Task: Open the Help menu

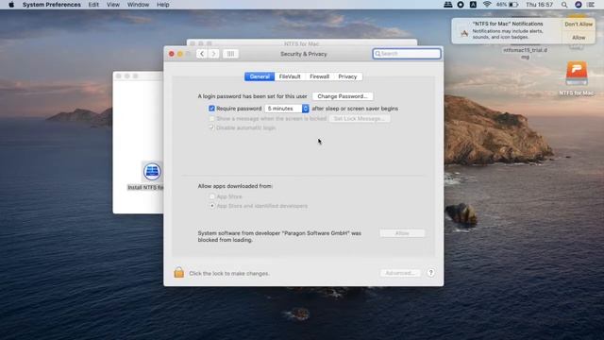Action: (163, 5)
